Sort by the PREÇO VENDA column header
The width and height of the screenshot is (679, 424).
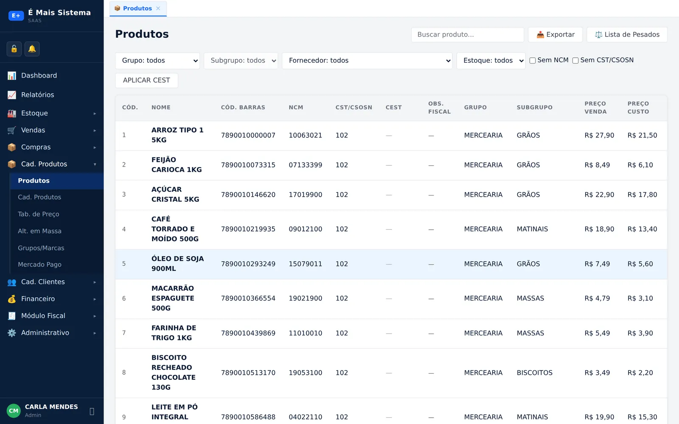tap(595, 108)
